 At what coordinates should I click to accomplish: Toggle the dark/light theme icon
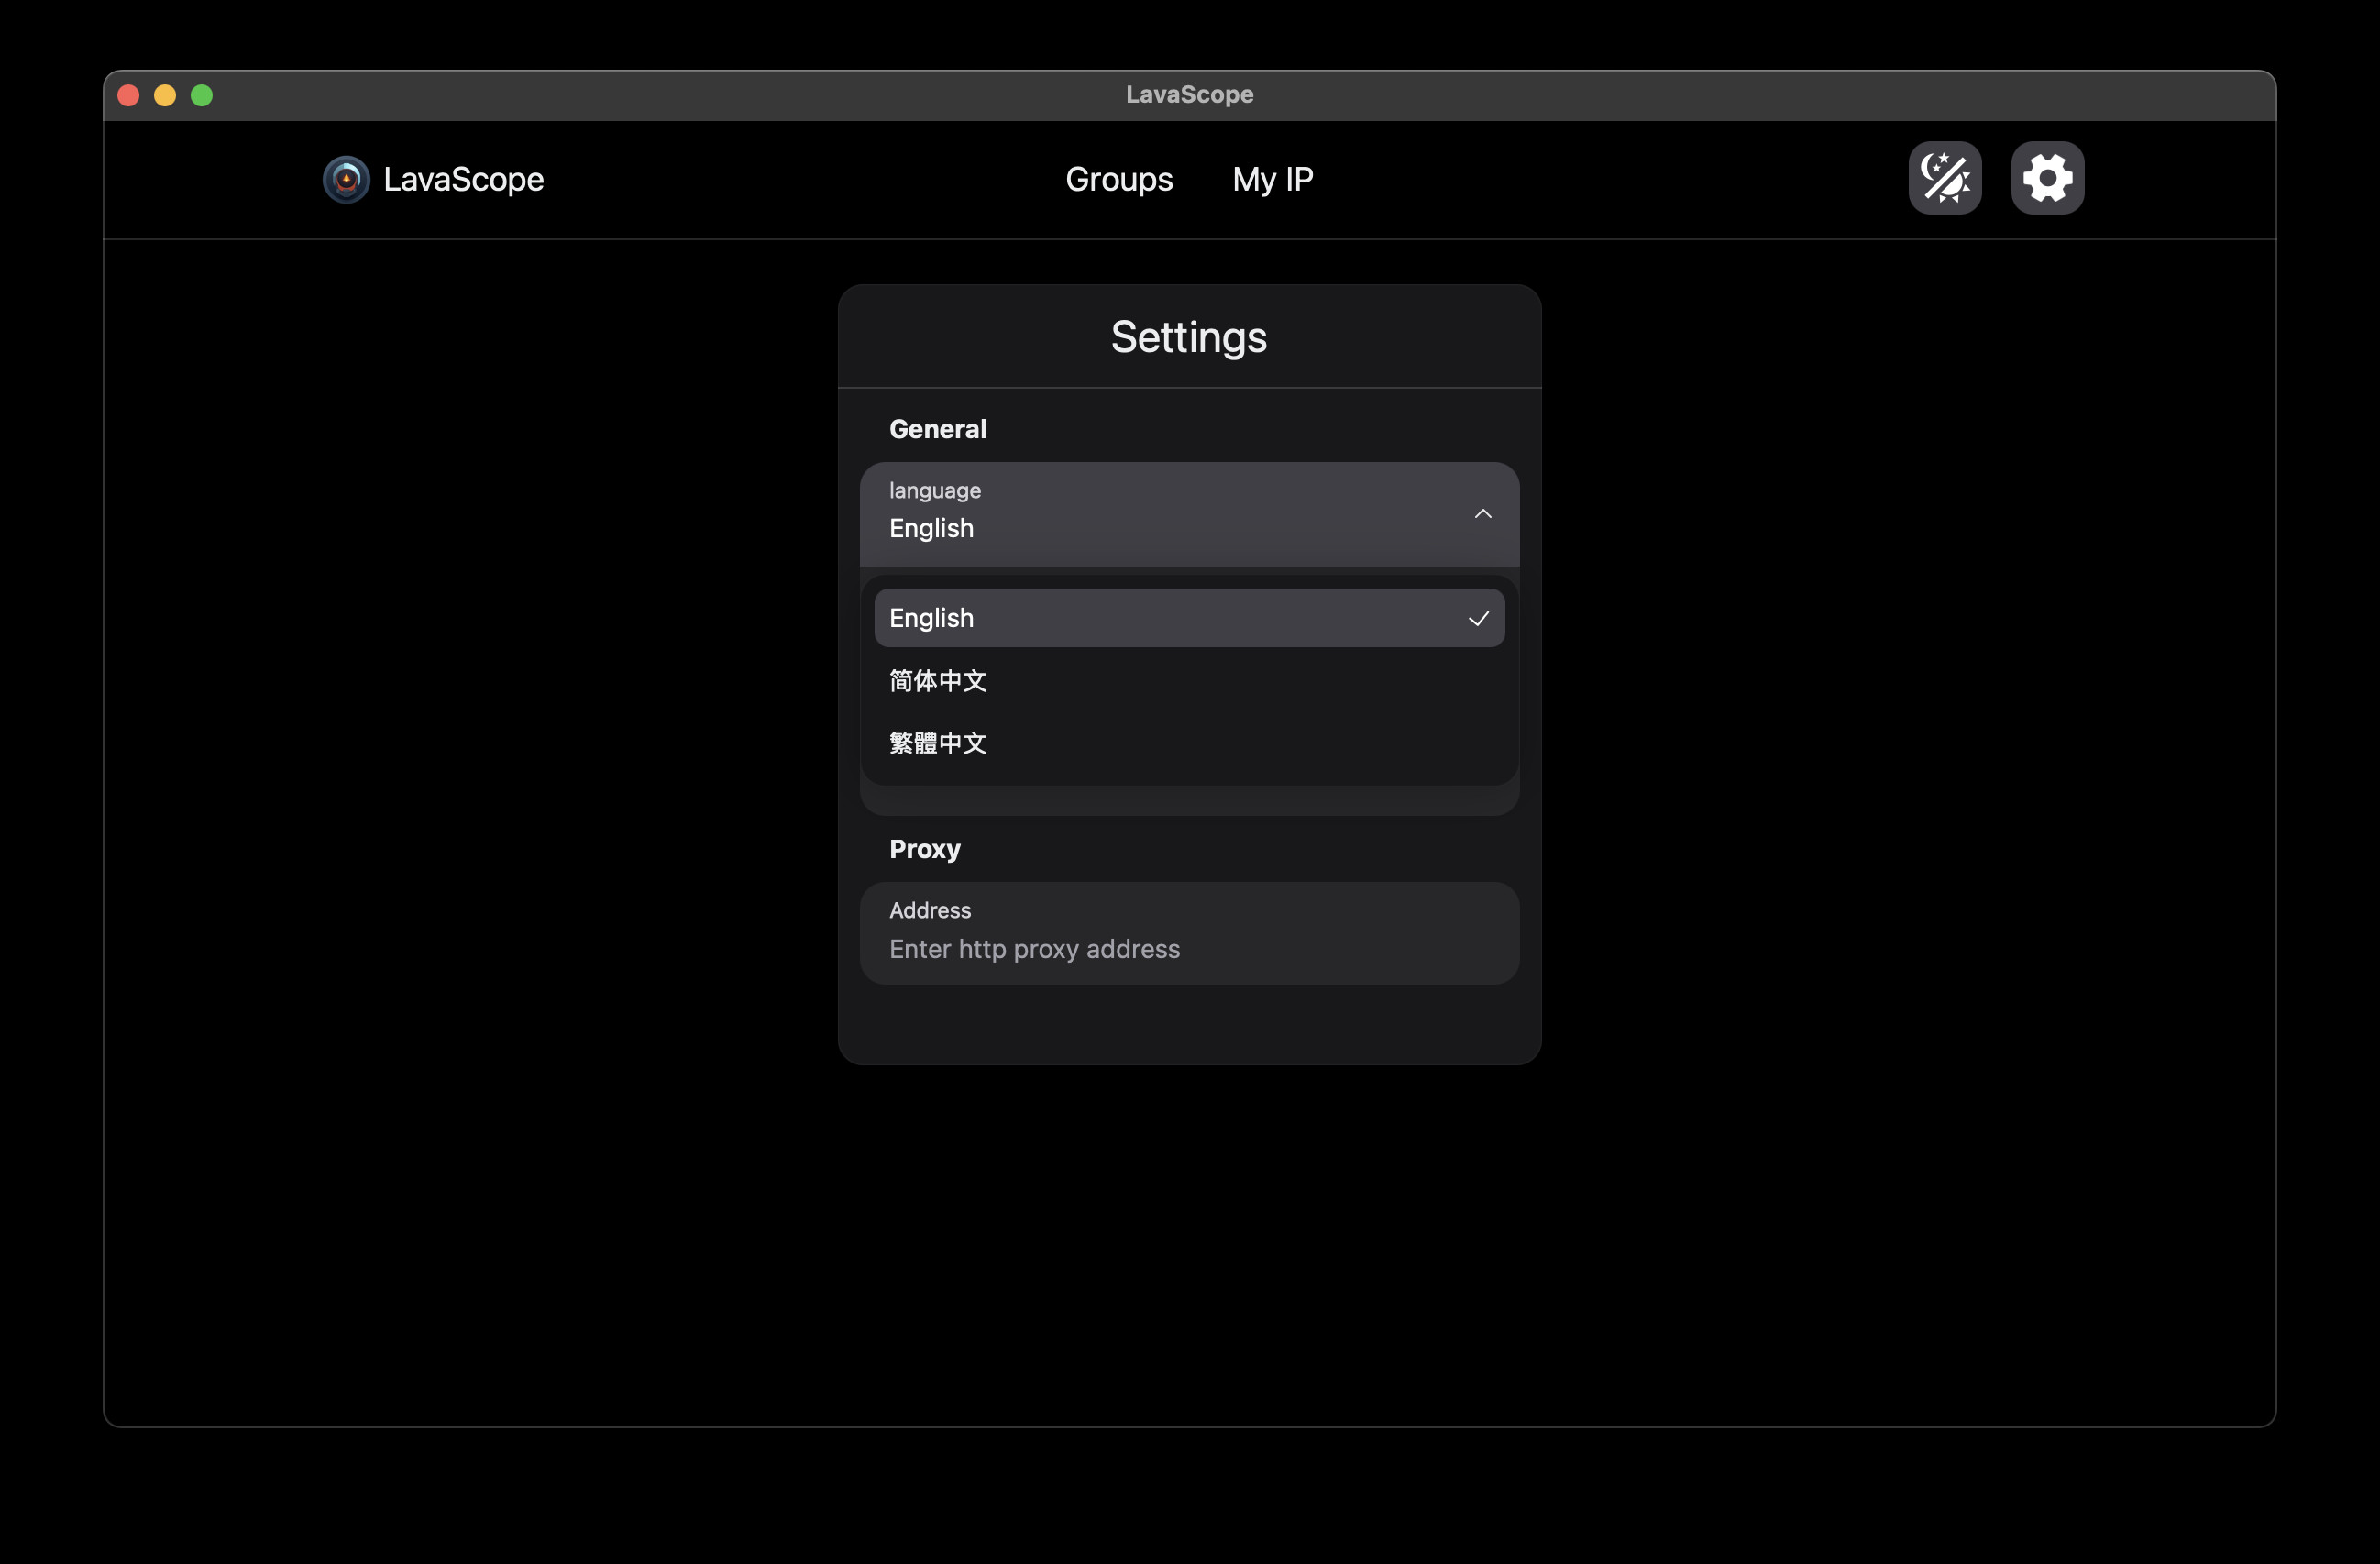1944,178
